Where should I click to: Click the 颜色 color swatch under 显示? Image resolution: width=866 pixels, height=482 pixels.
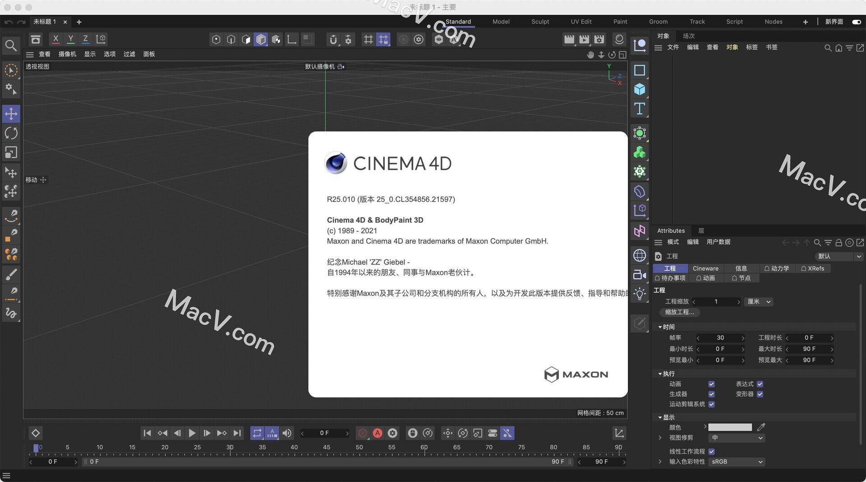(x=730, y=427)
